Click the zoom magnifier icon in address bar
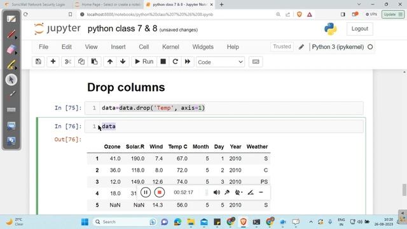This screenshot has width=407, height=229. tap(278, 14)
